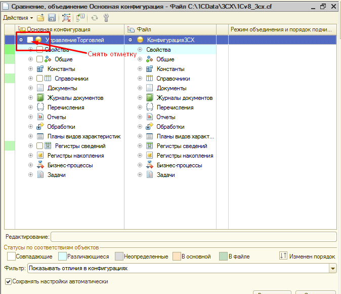
Task: Click the Различающиеся light-blue status swatch
Action: click(x=62, y=256)
